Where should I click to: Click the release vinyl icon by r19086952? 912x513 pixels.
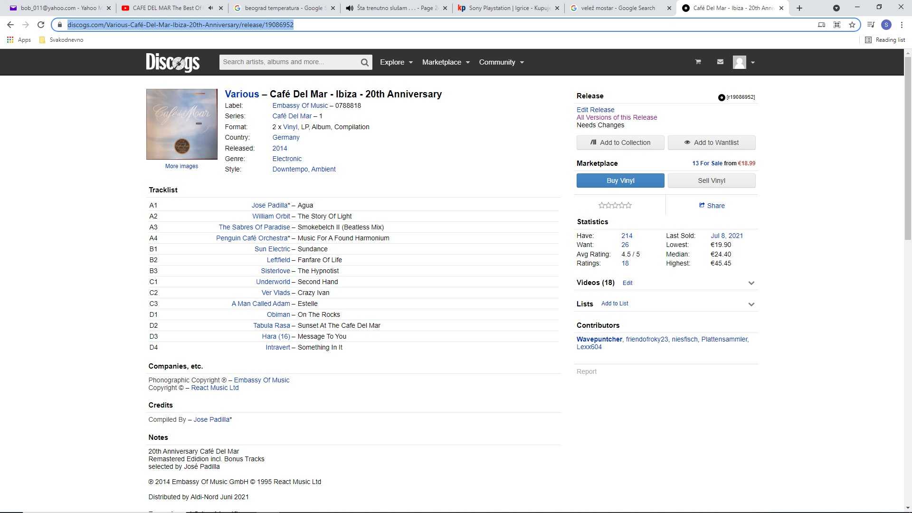tap(722, 97)
